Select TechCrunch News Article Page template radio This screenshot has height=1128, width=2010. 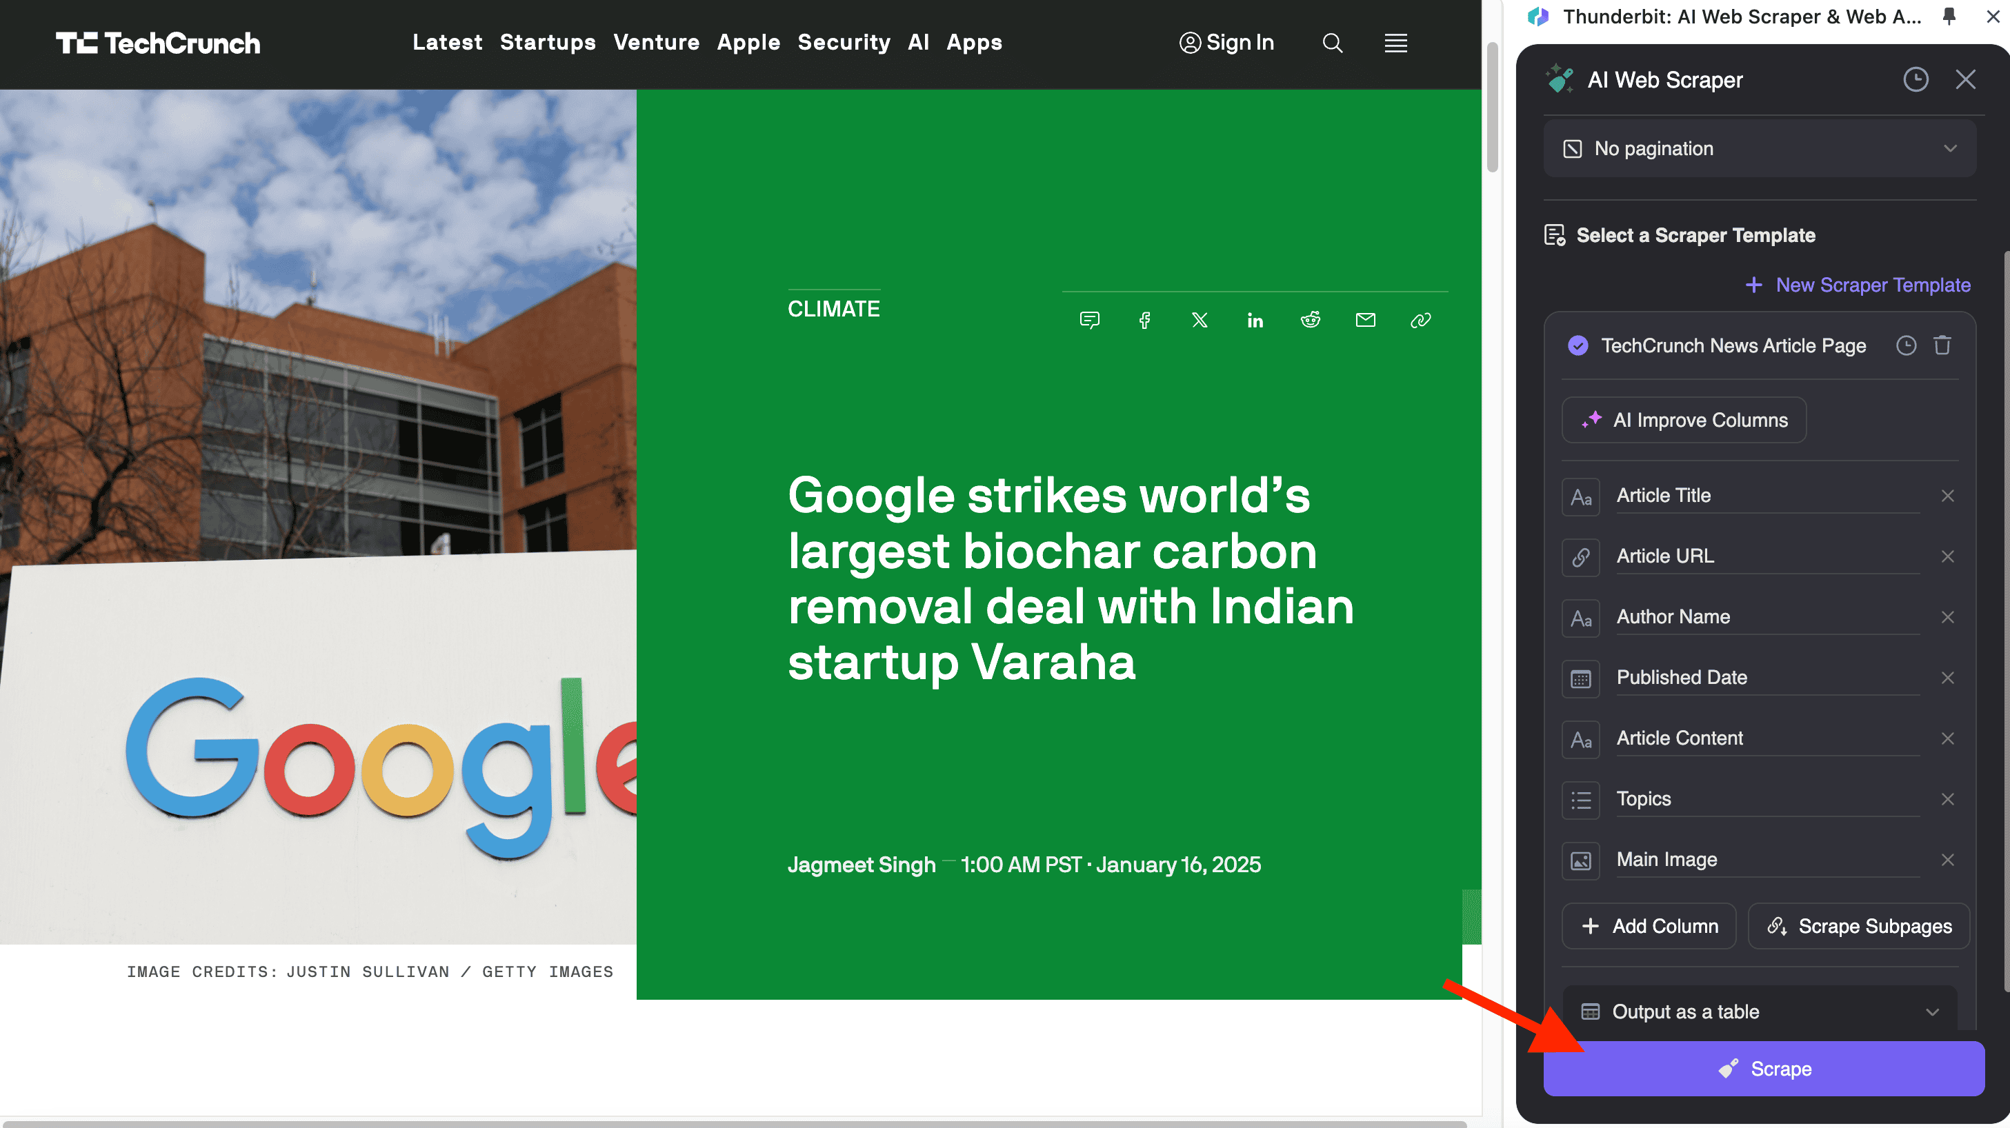coord(1578,345)
